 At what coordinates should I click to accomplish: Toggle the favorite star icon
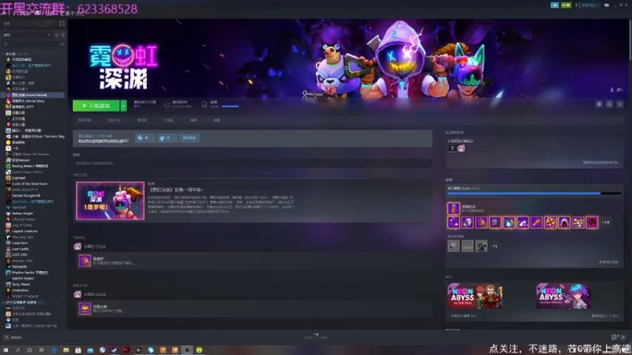pyautogui.click(x=620, y=104)
